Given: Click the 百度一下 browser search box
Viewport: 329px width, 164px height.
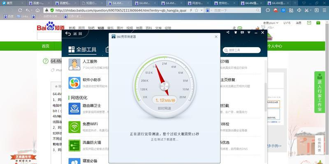Looking at the screenshot, I should 232,10.
